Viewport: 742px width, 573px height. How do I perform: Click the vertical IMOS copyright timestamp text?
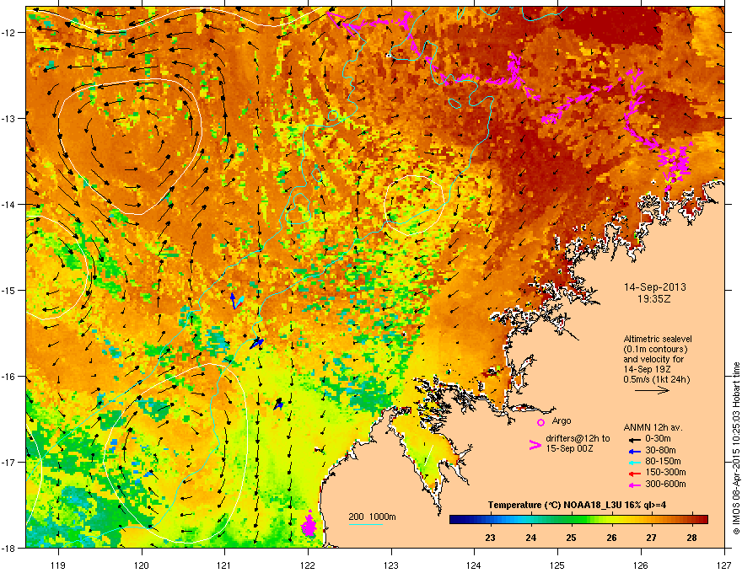pos(736,448)
